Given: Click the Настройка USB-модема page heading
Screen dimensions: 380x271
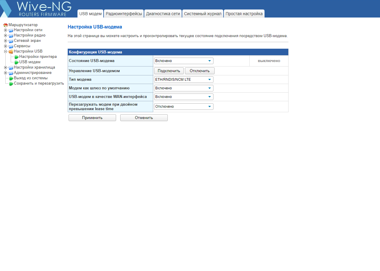Looking at the screenshot, I should point(95,27).
